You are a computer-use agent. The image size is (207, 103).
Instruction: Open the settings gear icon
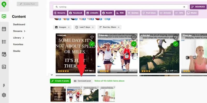pos(4,95)
